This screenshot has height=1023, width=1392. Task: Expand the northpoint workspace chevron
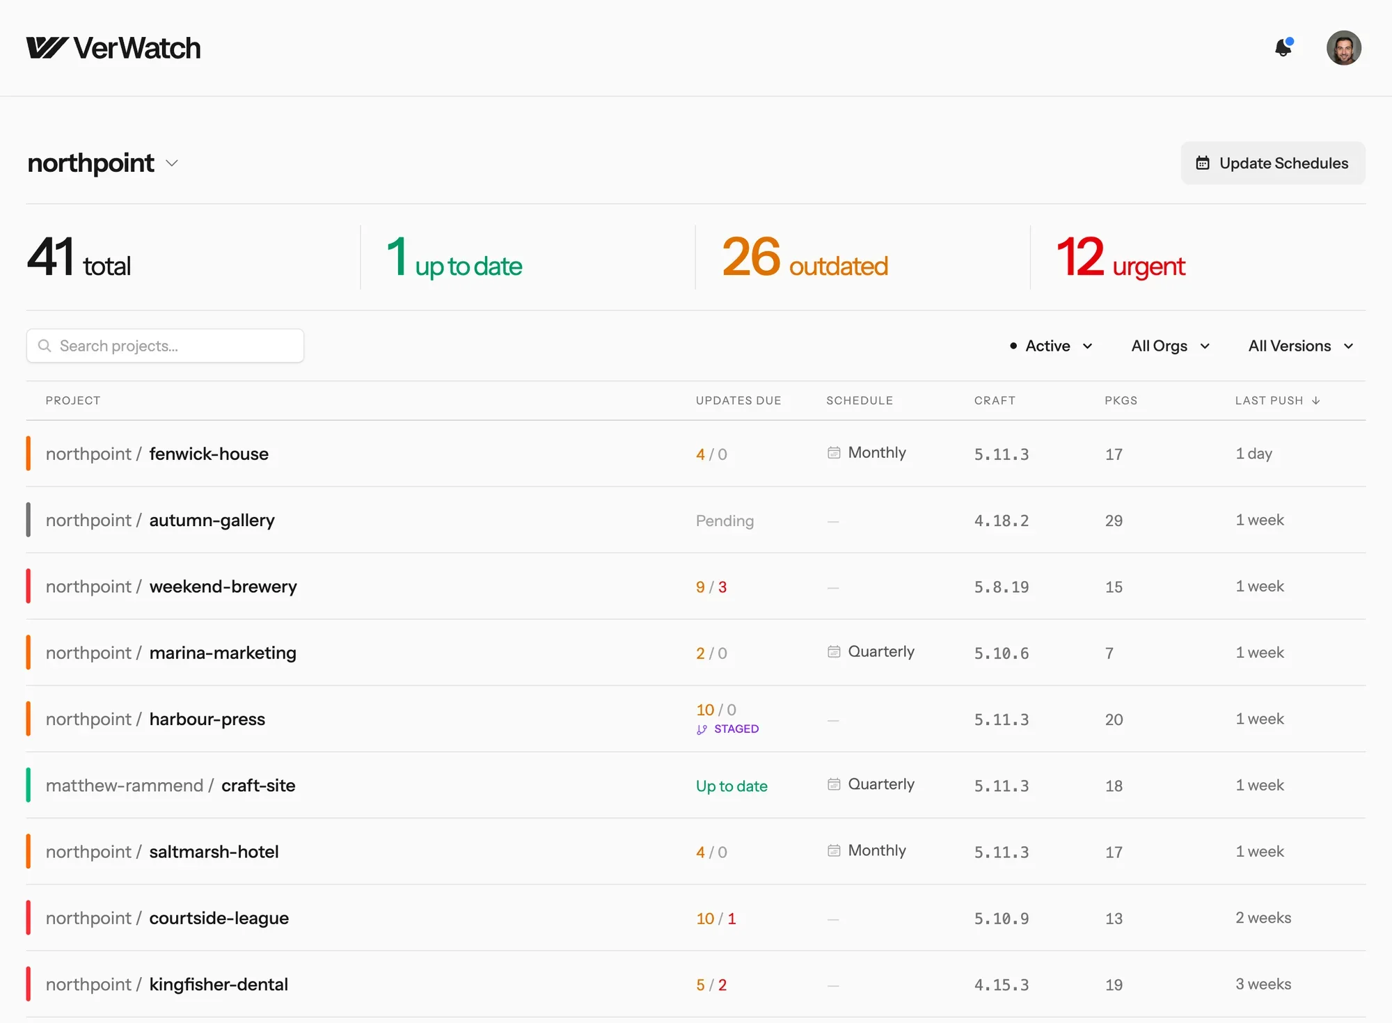coord(172,164)
